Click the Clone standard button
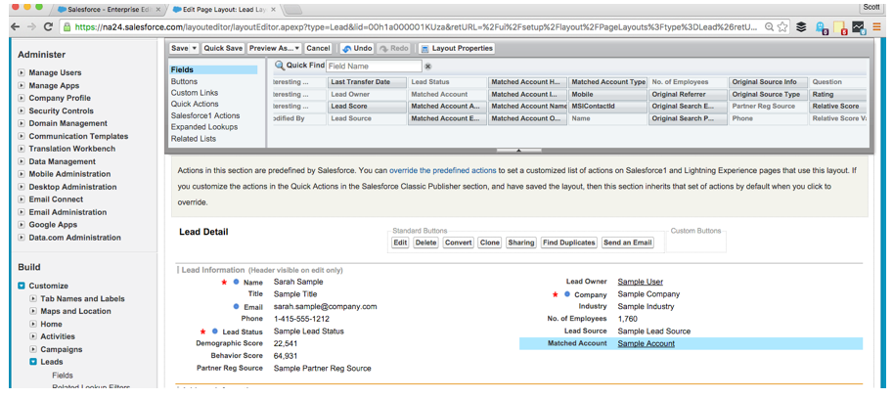This screenshot has width=893, height=398. pos(490,243)
